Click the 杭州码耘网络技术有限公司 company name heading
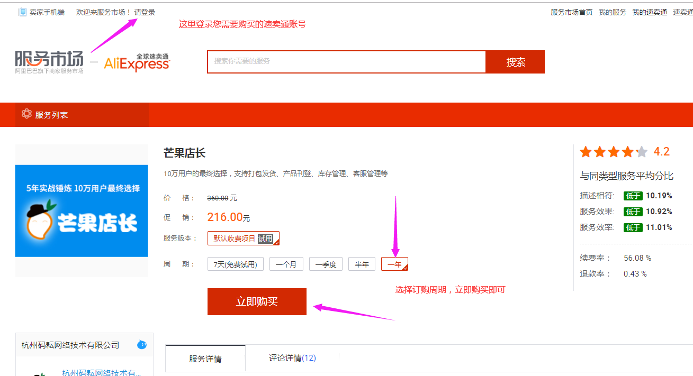Screen dimensions: 693x376 [70, 345]
